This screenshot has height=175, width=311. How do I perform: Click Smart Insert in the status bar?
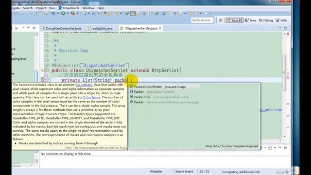(x=184, y=172)
